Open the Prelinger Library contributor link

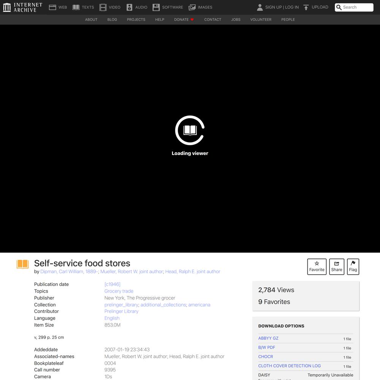point(121,311)
